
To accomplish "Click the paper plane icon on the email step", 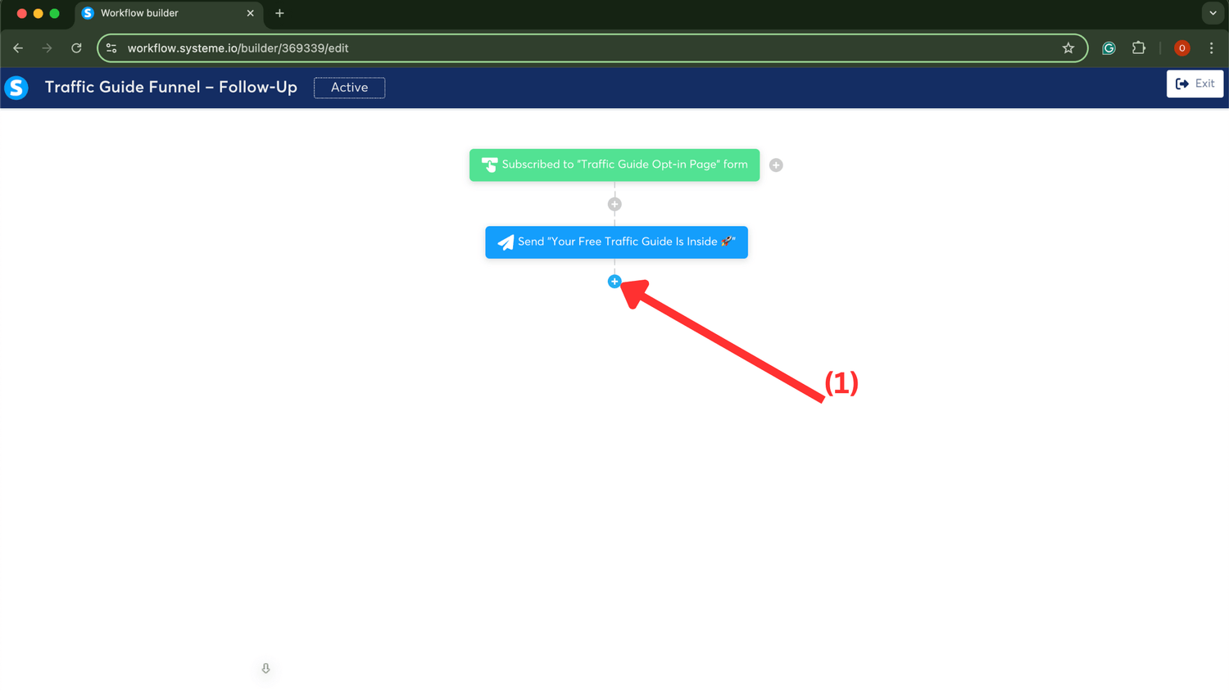I will [506, 242].
